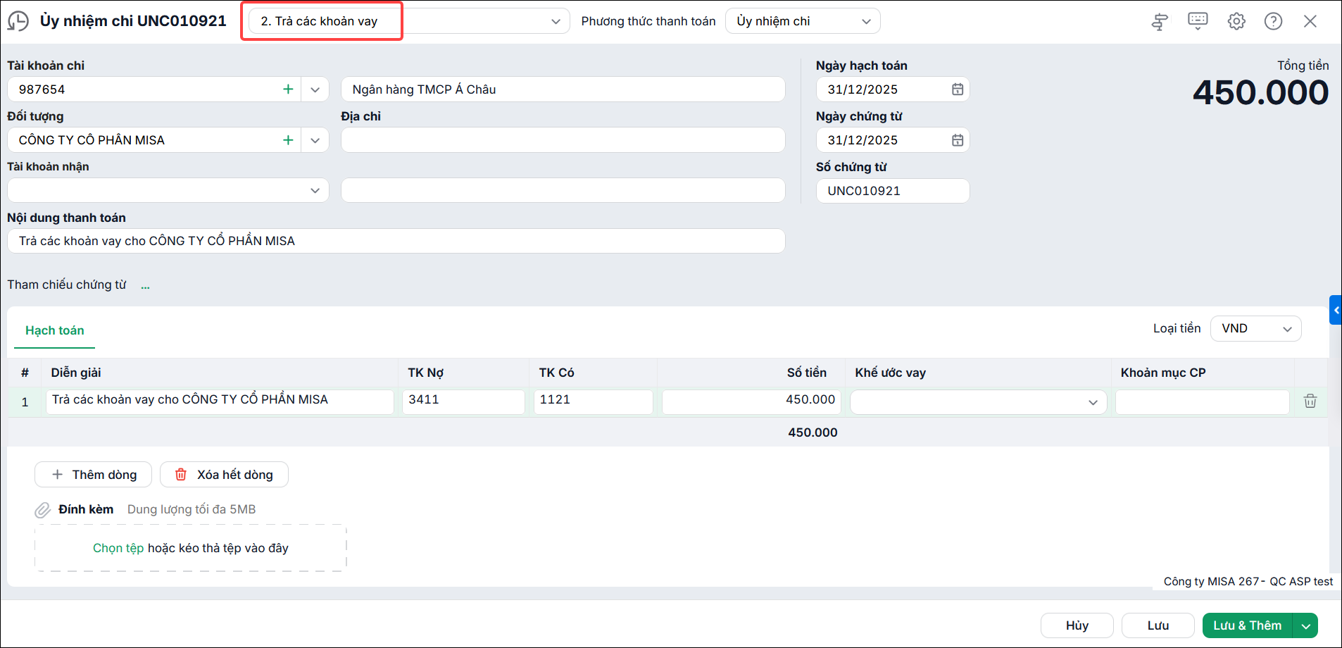Screen dimensions: 1342x648
Task: Click the Số chứng từ field UNC010921
Action: 893,191
